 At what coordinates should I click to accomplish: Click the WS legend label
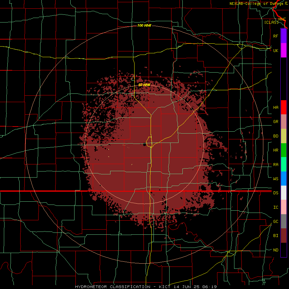276,179
